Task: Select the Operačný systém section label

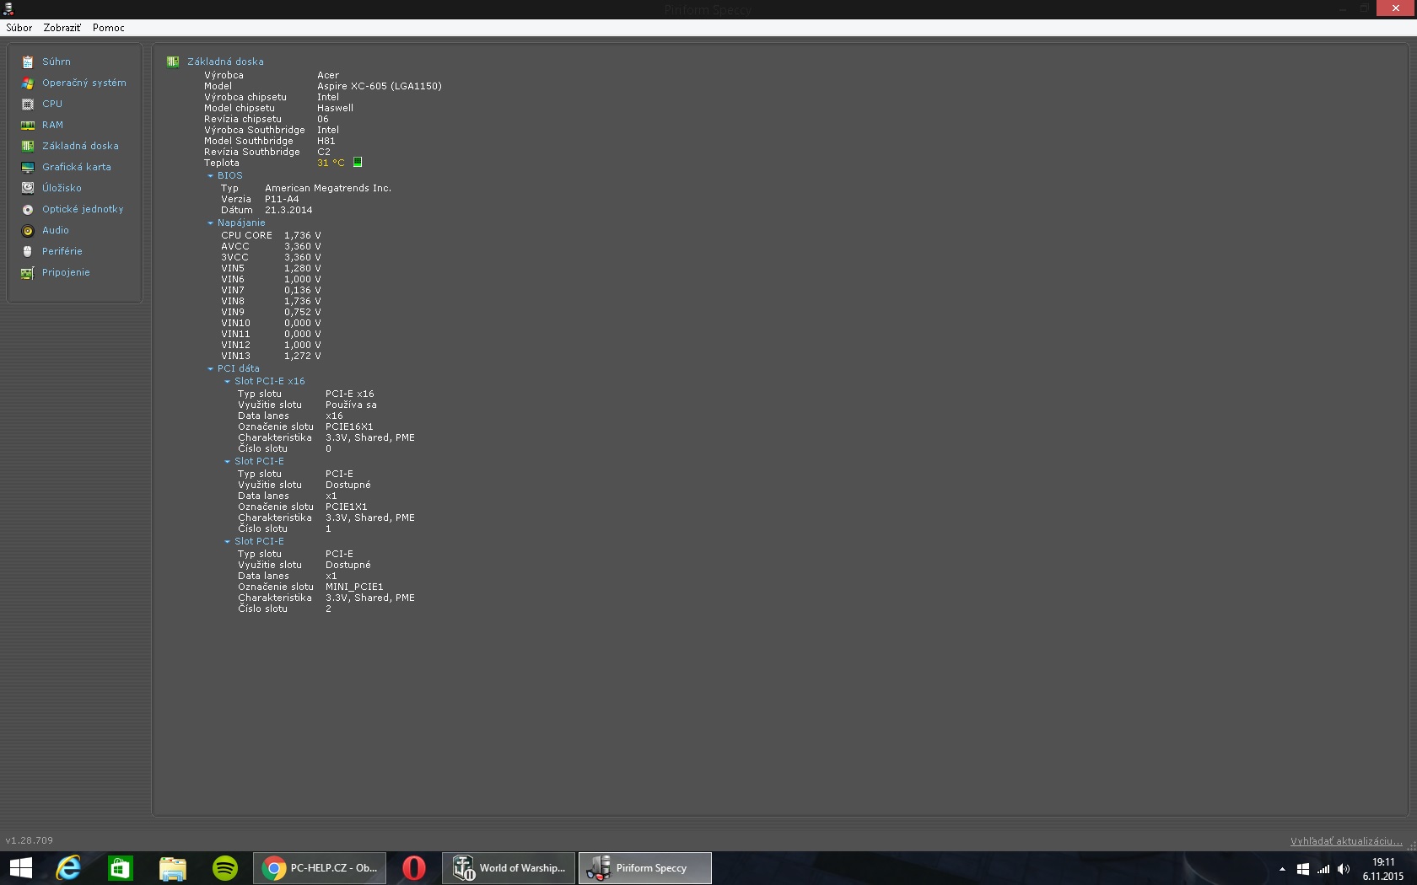Action: (84, 83)
